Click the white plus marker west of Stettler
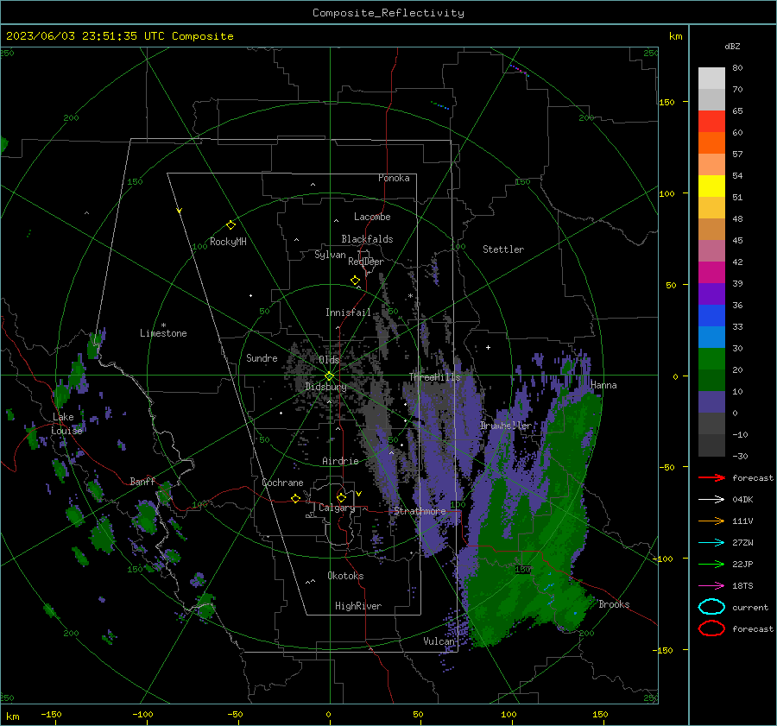This screenshot has width=777, height=726. coord(488,347)
